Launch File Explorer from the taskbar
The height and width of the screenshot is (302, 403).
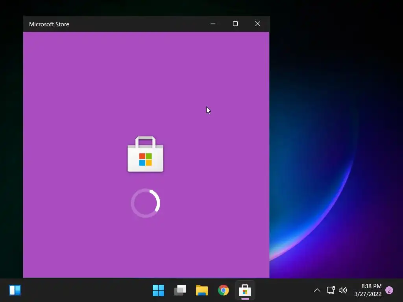(x=202, y=290)
